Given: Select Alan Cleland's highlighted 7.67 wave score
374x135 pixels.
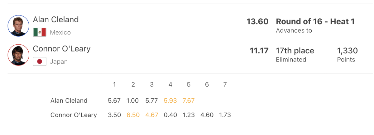Looking at the screenshot, I should coord(189,101).
